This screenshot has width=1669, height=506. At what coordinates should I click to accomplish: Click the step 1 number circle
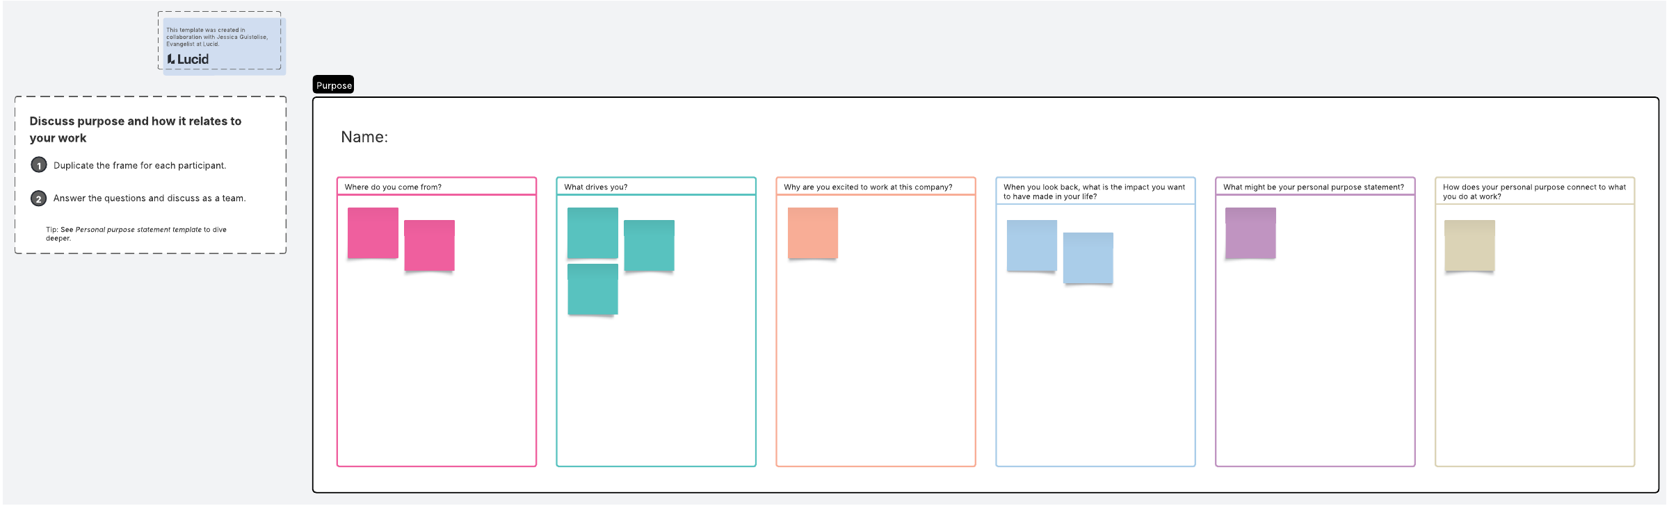pyautogui.click(x=39, y=165)
